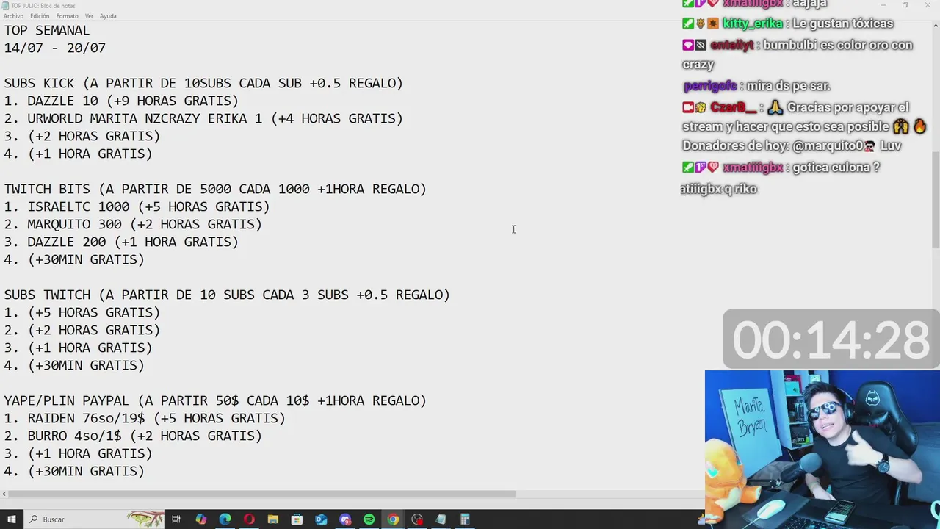
Task: Click the line '3. DAZZLE 200 (+1 HORA GRATIS)'
Action: (x=121, y=242)
